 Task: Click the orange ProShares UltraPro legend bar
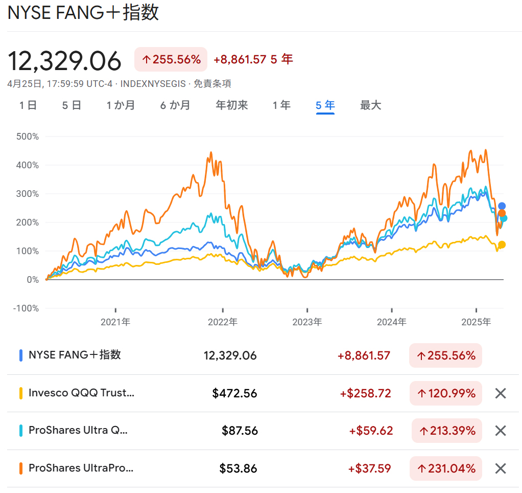(21, 468)
